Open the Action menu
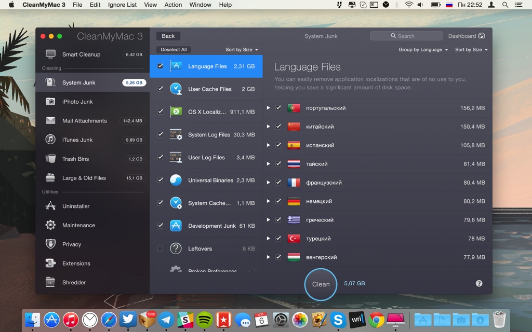 point(173,5)
